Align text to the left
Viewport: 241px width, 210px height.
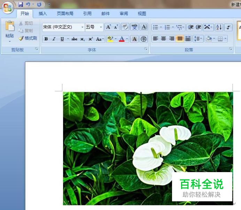156,39
